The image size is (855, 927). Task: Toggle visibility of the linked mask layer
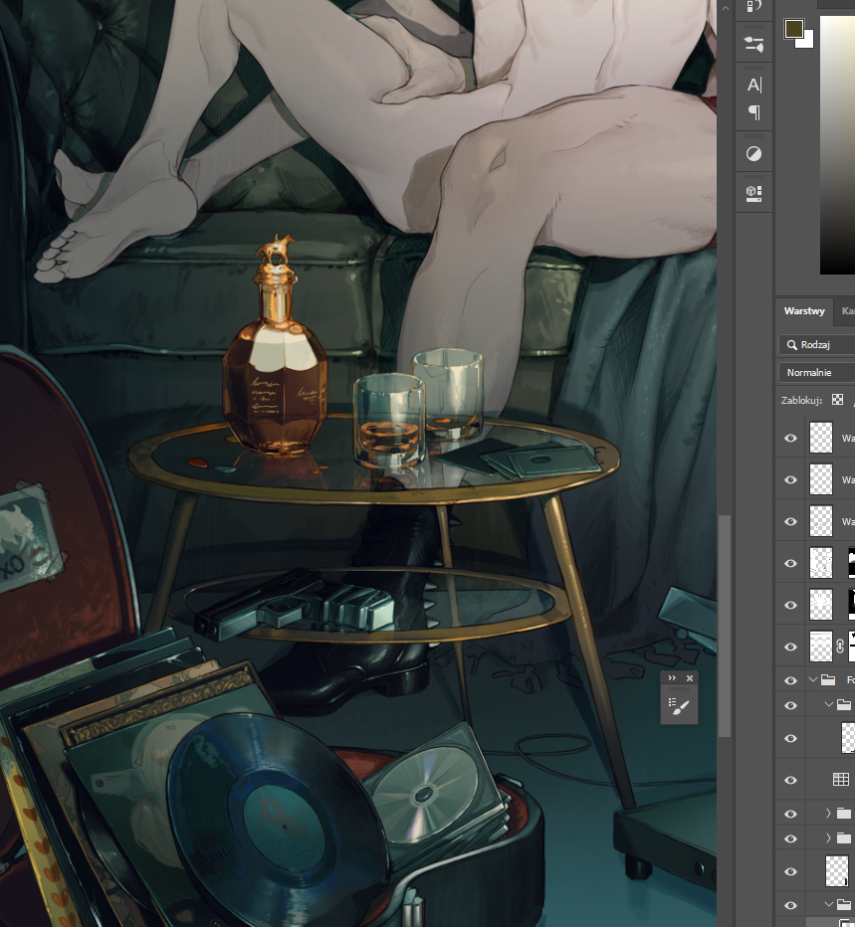pyautogui.click(x=791, y=647)
